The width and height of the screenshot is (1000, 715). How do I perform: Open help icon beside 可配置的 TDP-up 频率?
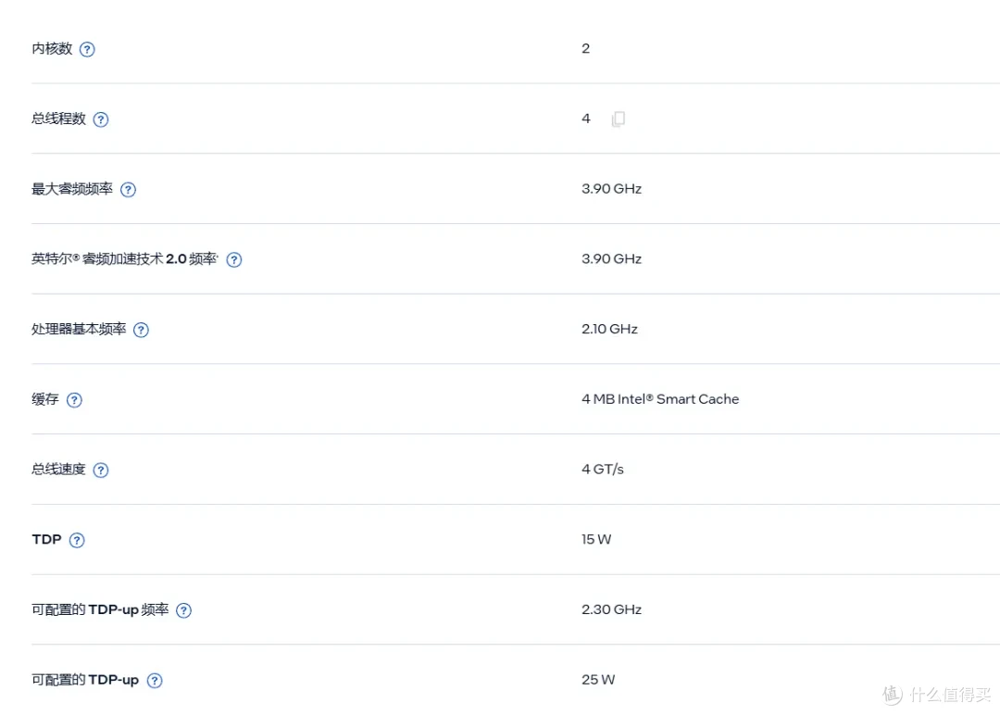coord(183,610)
